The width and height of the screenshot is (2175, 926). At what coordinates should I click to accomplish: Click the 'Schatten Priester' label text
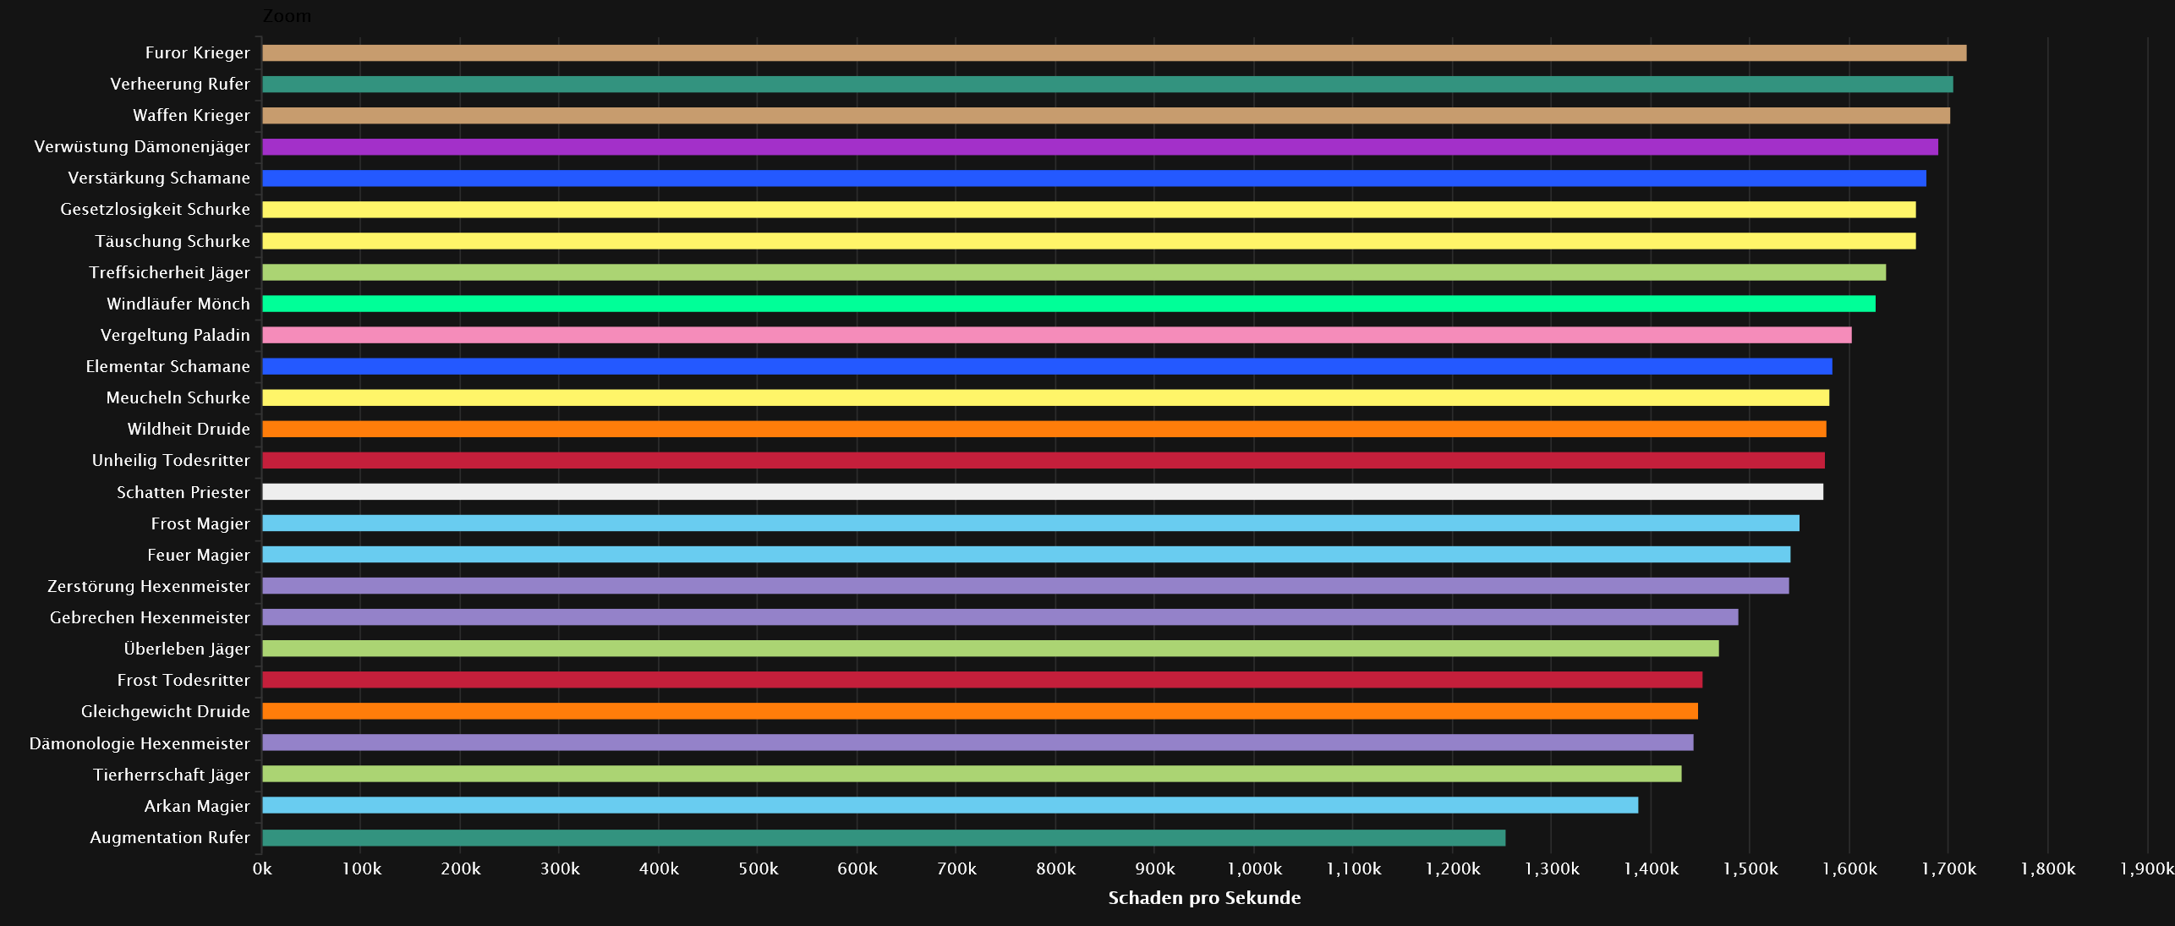point(184,493)
